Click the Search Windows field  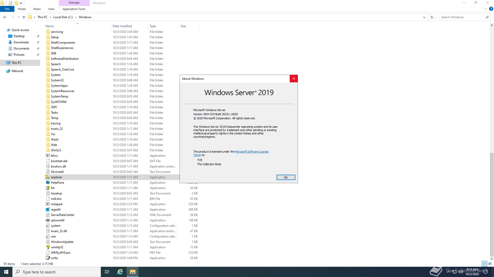462,17
